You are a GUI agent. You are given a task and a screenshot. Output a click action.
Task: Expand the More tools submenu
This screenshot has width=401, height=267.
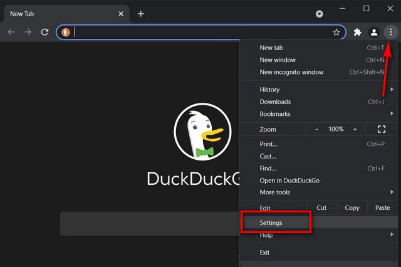[x=319, y=192]
